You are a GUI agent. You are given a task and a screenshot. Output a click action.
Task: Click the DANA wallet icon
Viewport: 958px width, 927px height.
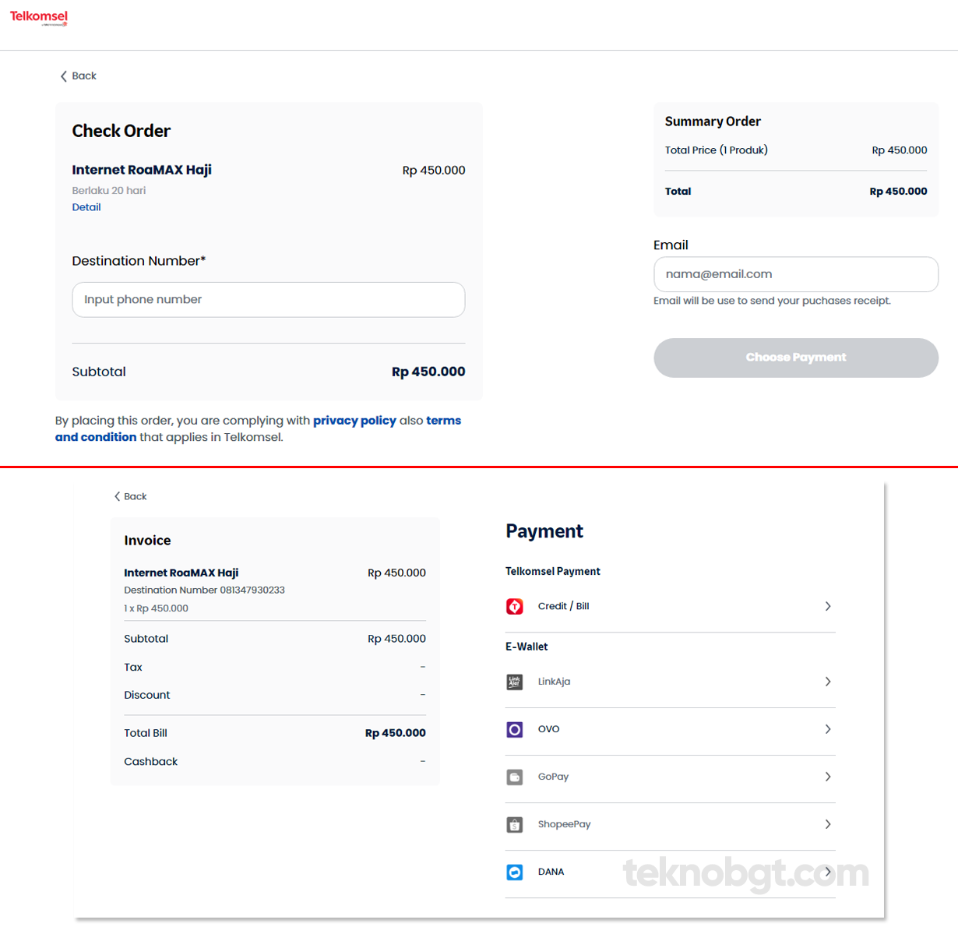pyautogui.click(x=515, y=872)
